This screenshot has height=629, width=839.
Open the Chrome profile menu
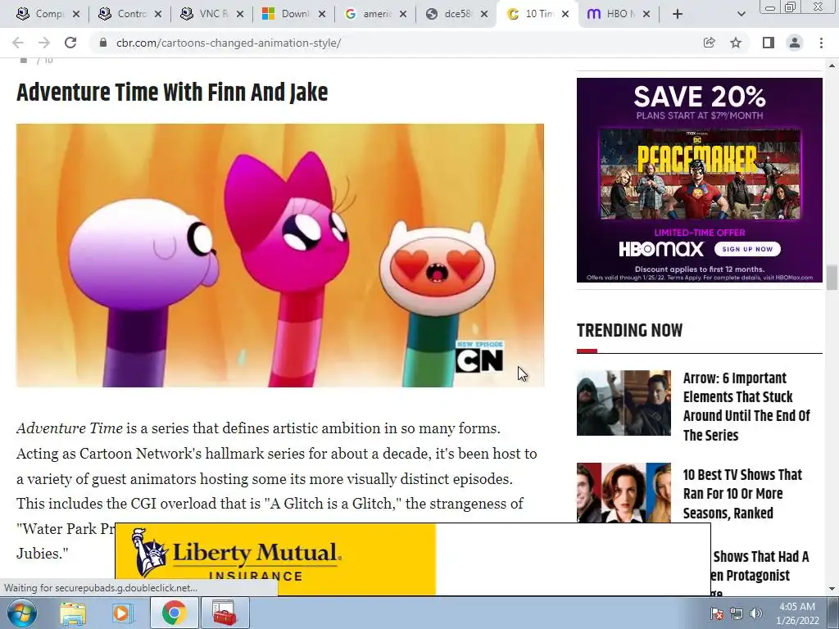795,43
